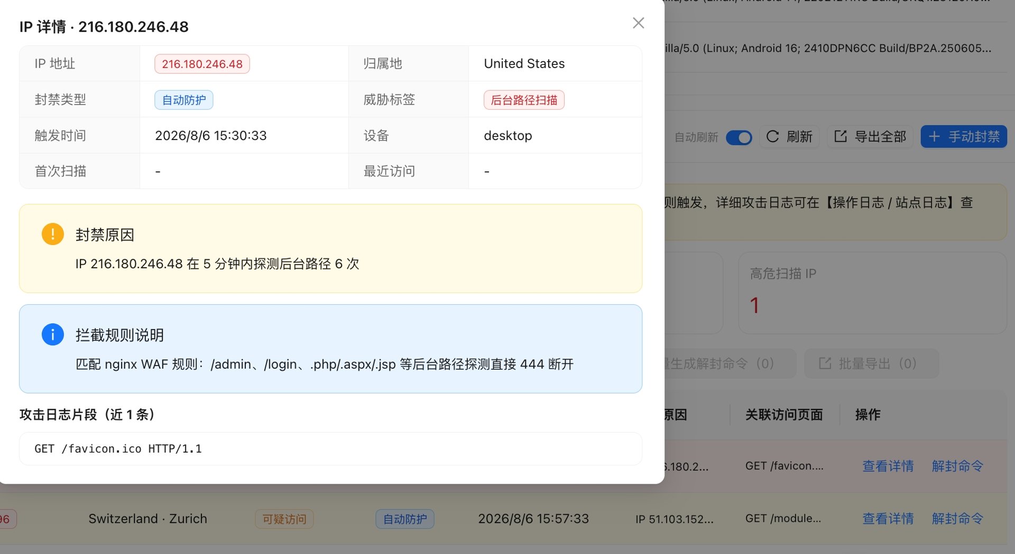Screen dimensions: 1015x554
Task: Click the export icon in 批量导出 button
Action: pos(825,363)
